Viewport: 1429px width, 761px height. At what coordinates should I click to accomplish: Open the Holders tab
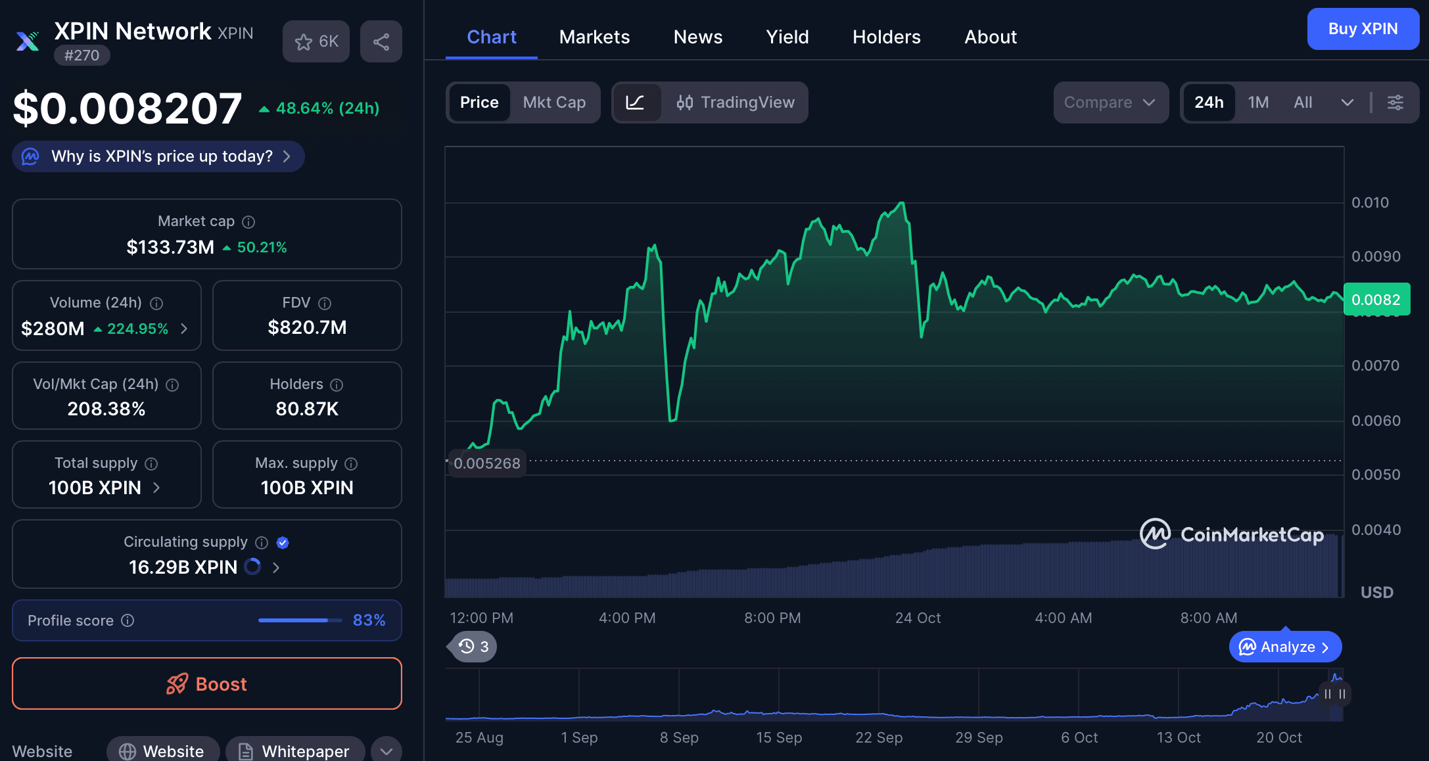(886, 37)
